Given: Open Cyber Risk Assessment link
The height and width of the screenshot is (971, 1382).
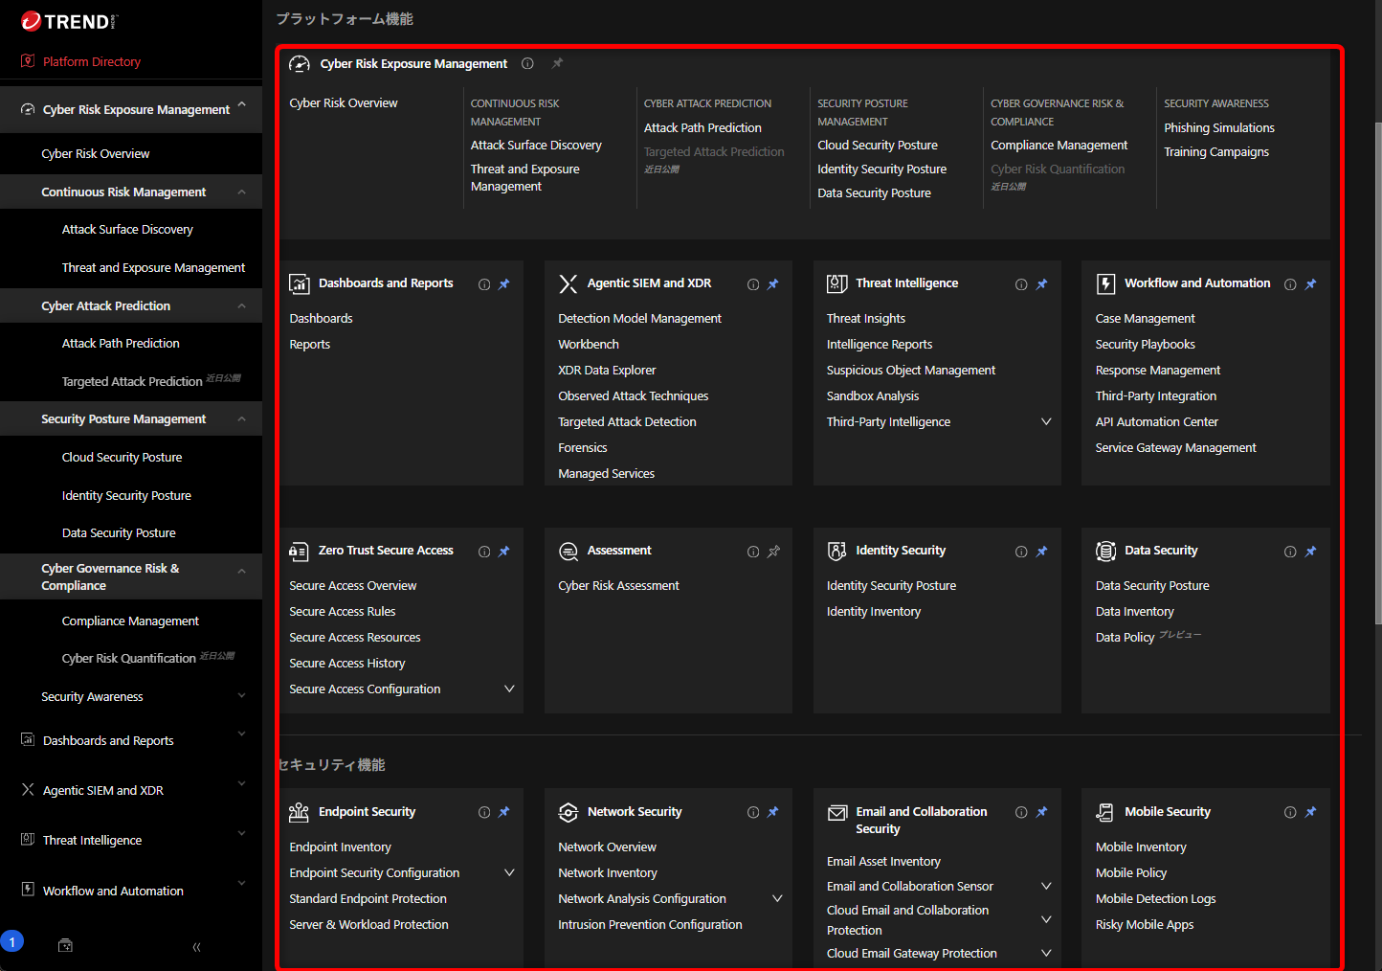Looking at the screenshot, I should click(x=618, y=586).
